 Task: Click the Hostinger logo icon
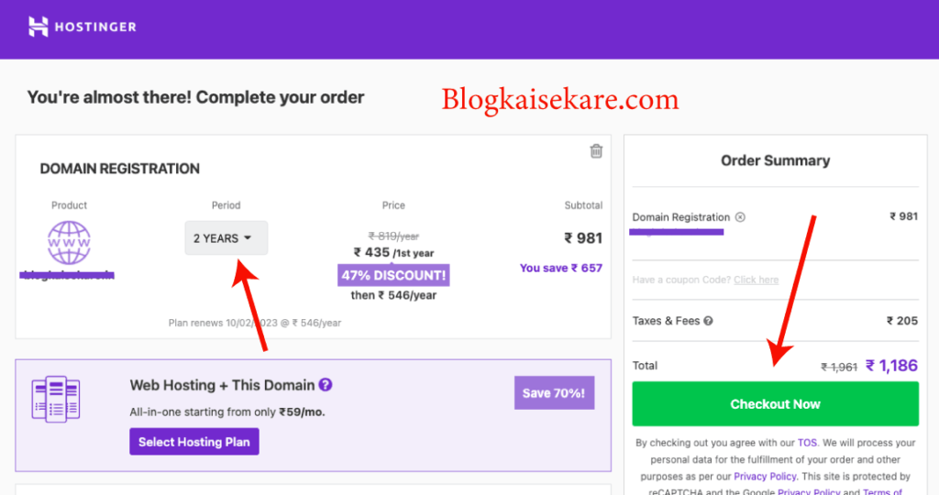pos(39,27)
